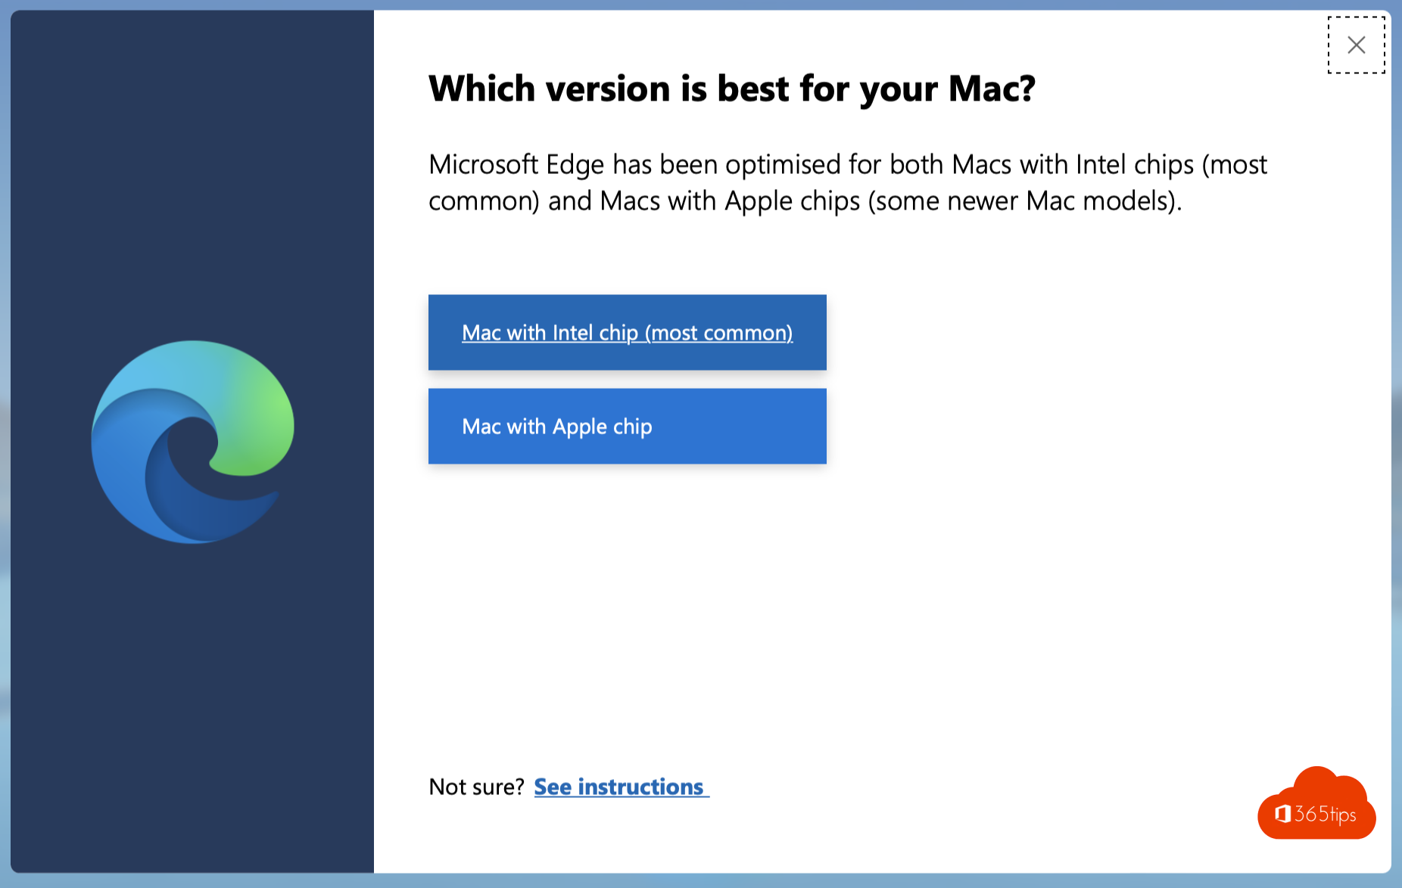Open the See instructions link

tap(621, 787)
